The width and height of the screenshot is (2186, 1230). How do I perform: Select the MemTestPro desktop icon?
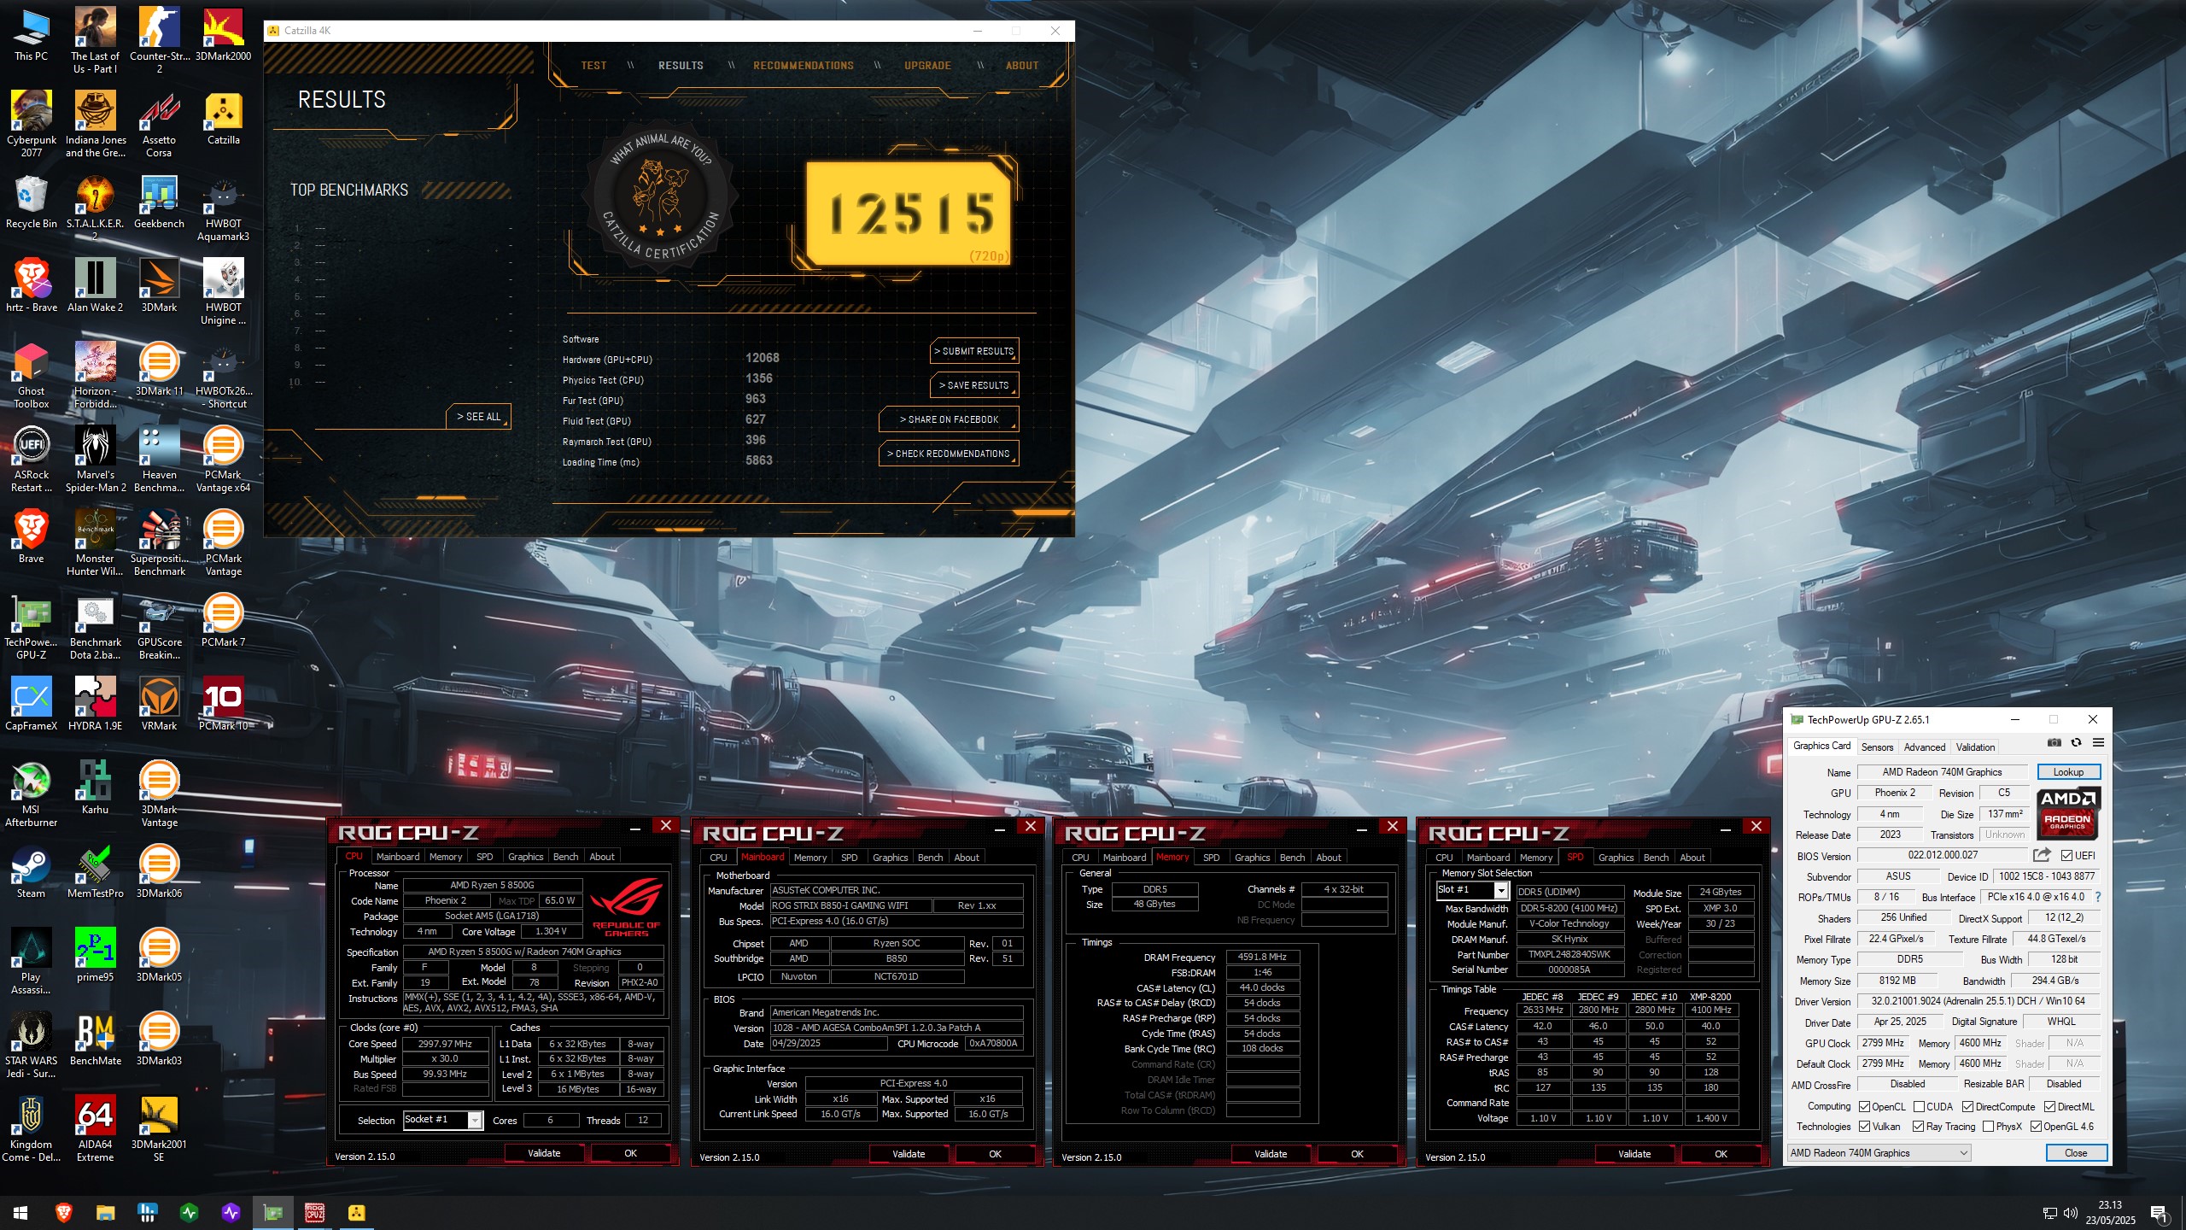pos(95,873)
